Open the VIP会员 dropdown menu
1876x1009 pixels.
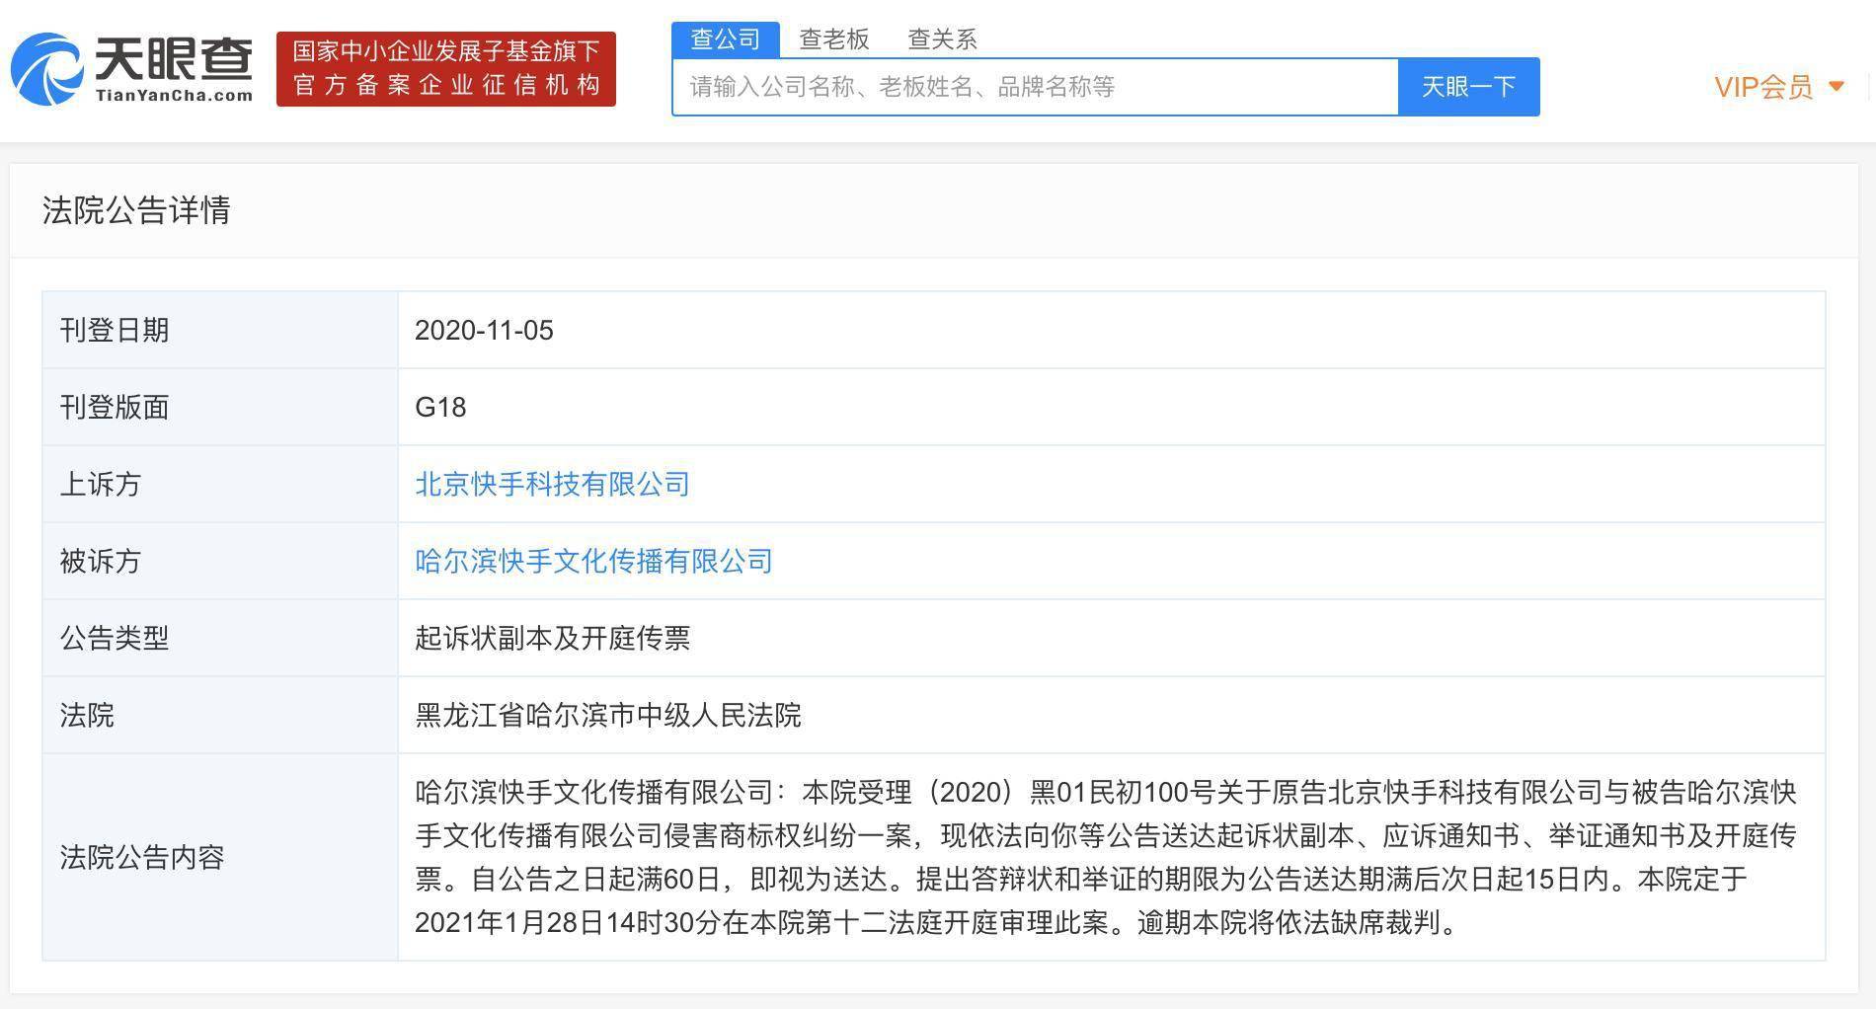click(1779, 87)
